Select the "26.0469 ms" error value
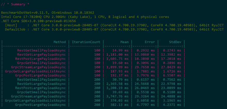This screenshot has height=109, width=227. (145, 88)
